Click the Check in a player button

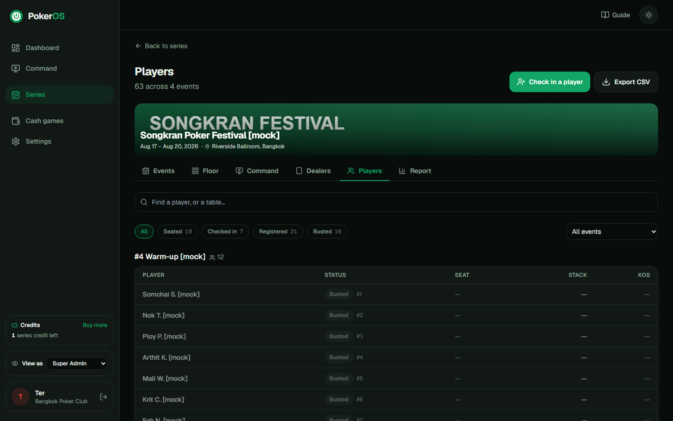click(x=550, y=82)
